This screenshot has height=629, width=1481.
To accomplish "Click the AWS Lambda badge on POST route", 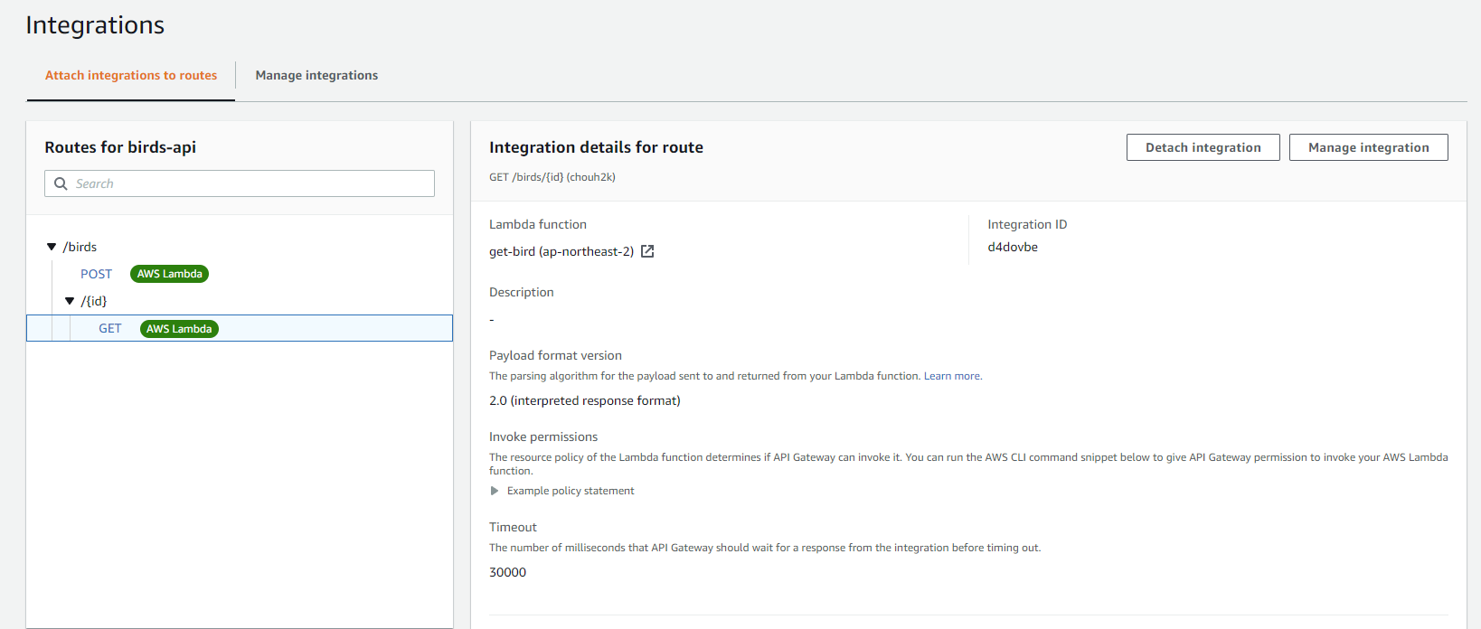I will [169, 274].
